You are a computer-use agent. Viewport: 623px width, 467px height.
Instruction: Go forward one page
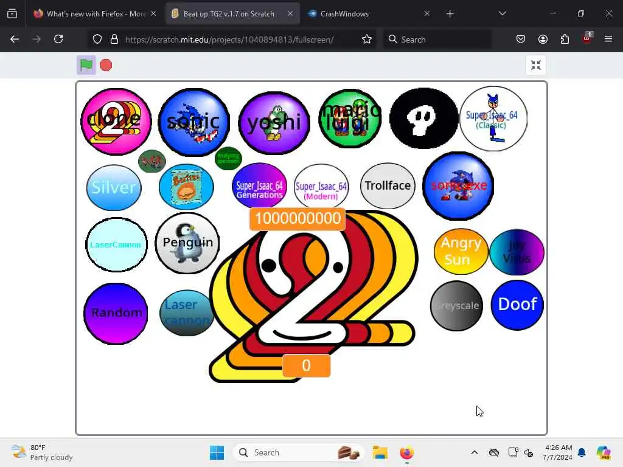coord(37,39)
